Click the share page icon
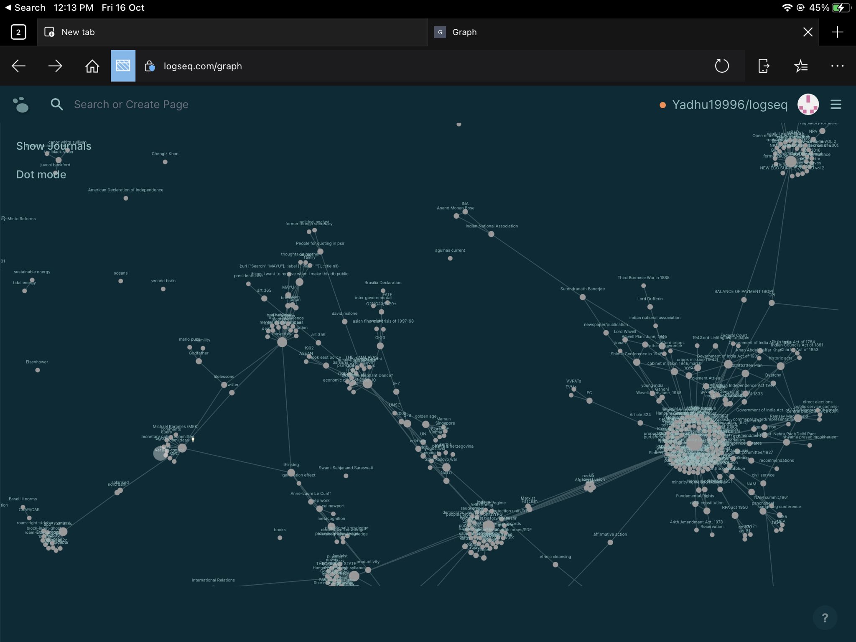This screenshot has width=856, height=642. pyautogui.click(x=763, y=66)
